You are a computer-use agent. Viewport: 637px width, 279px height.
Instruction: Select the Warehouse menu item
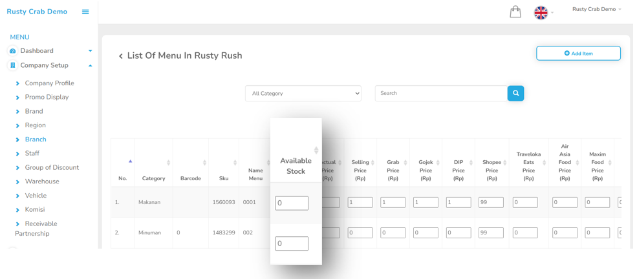point(42,181)
